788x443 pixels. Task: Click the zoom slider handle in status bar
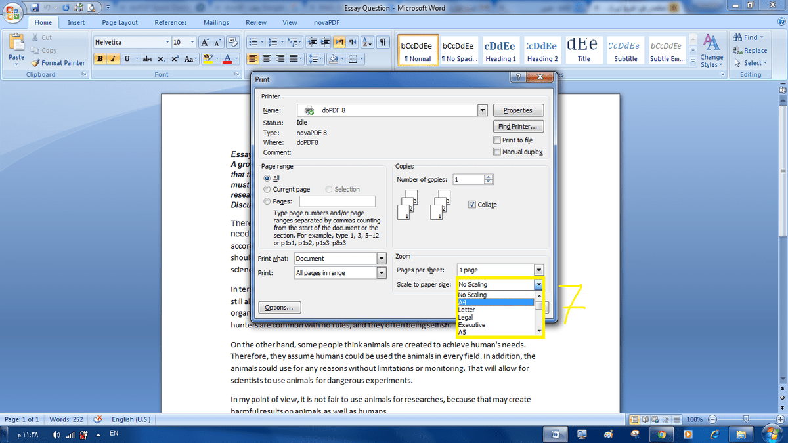click(x=745, y=419)
